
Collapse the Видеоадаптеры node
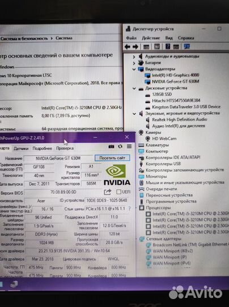pyautogui.click(x=134, y=69)
